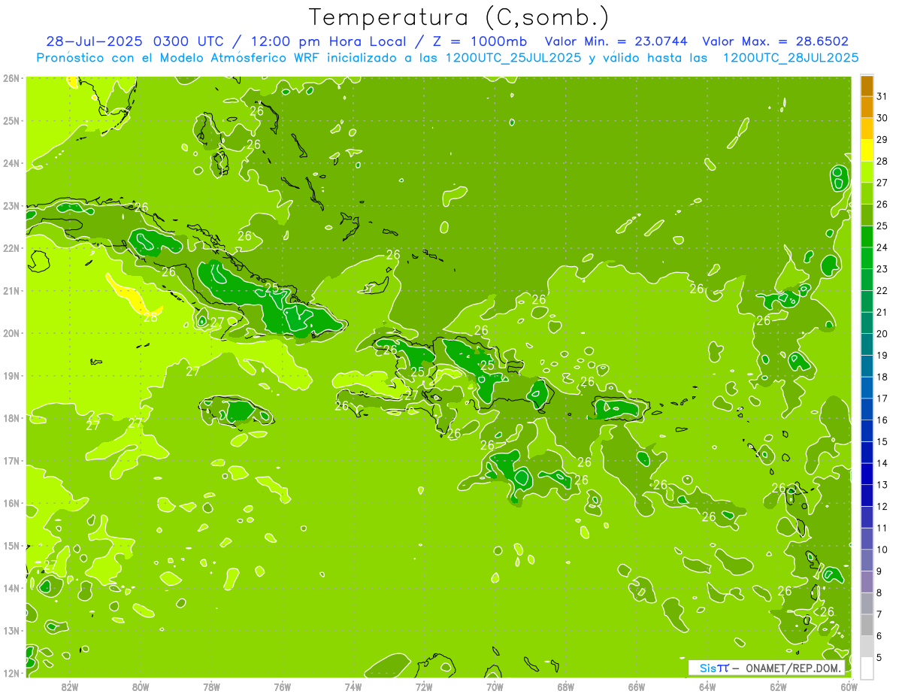Click the 72W longitude axis label
This screenshot has height=697, width=902.
click(424, 686)
